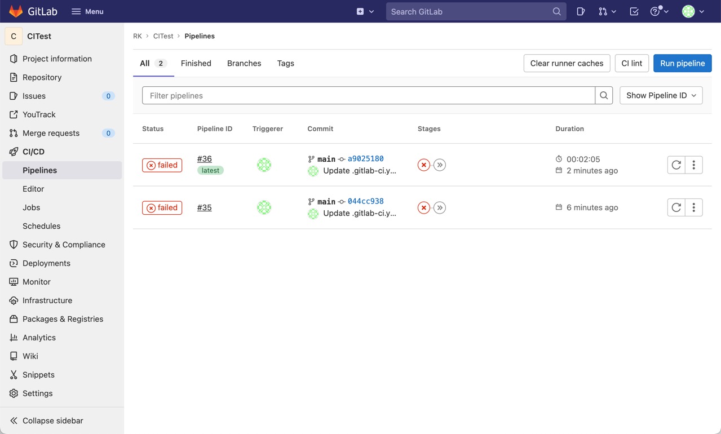Screen dimensions: 721x434
Task: Expand the Help question mark dropdown
Action: [659, 11]
